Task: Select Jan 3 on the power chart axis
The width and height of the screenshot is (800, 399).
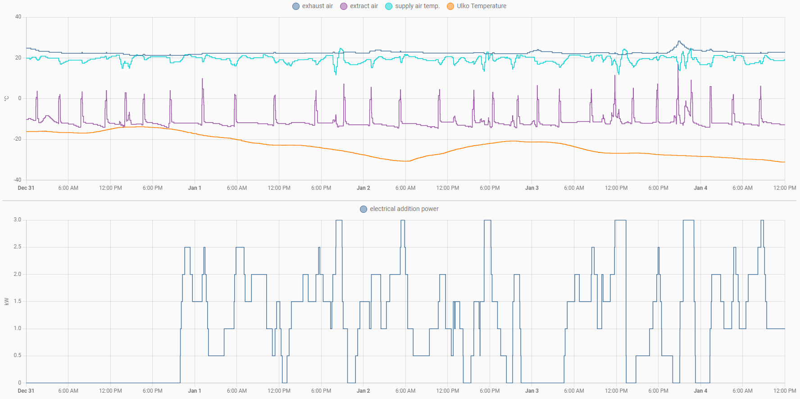Action: [x=532, y=391]
